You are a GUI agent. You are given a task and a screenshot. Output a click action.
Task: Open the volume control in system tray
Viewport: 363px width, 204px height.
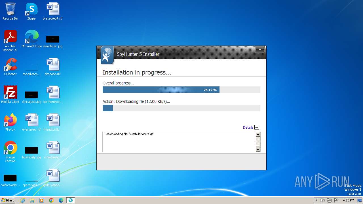click(322, 200)
